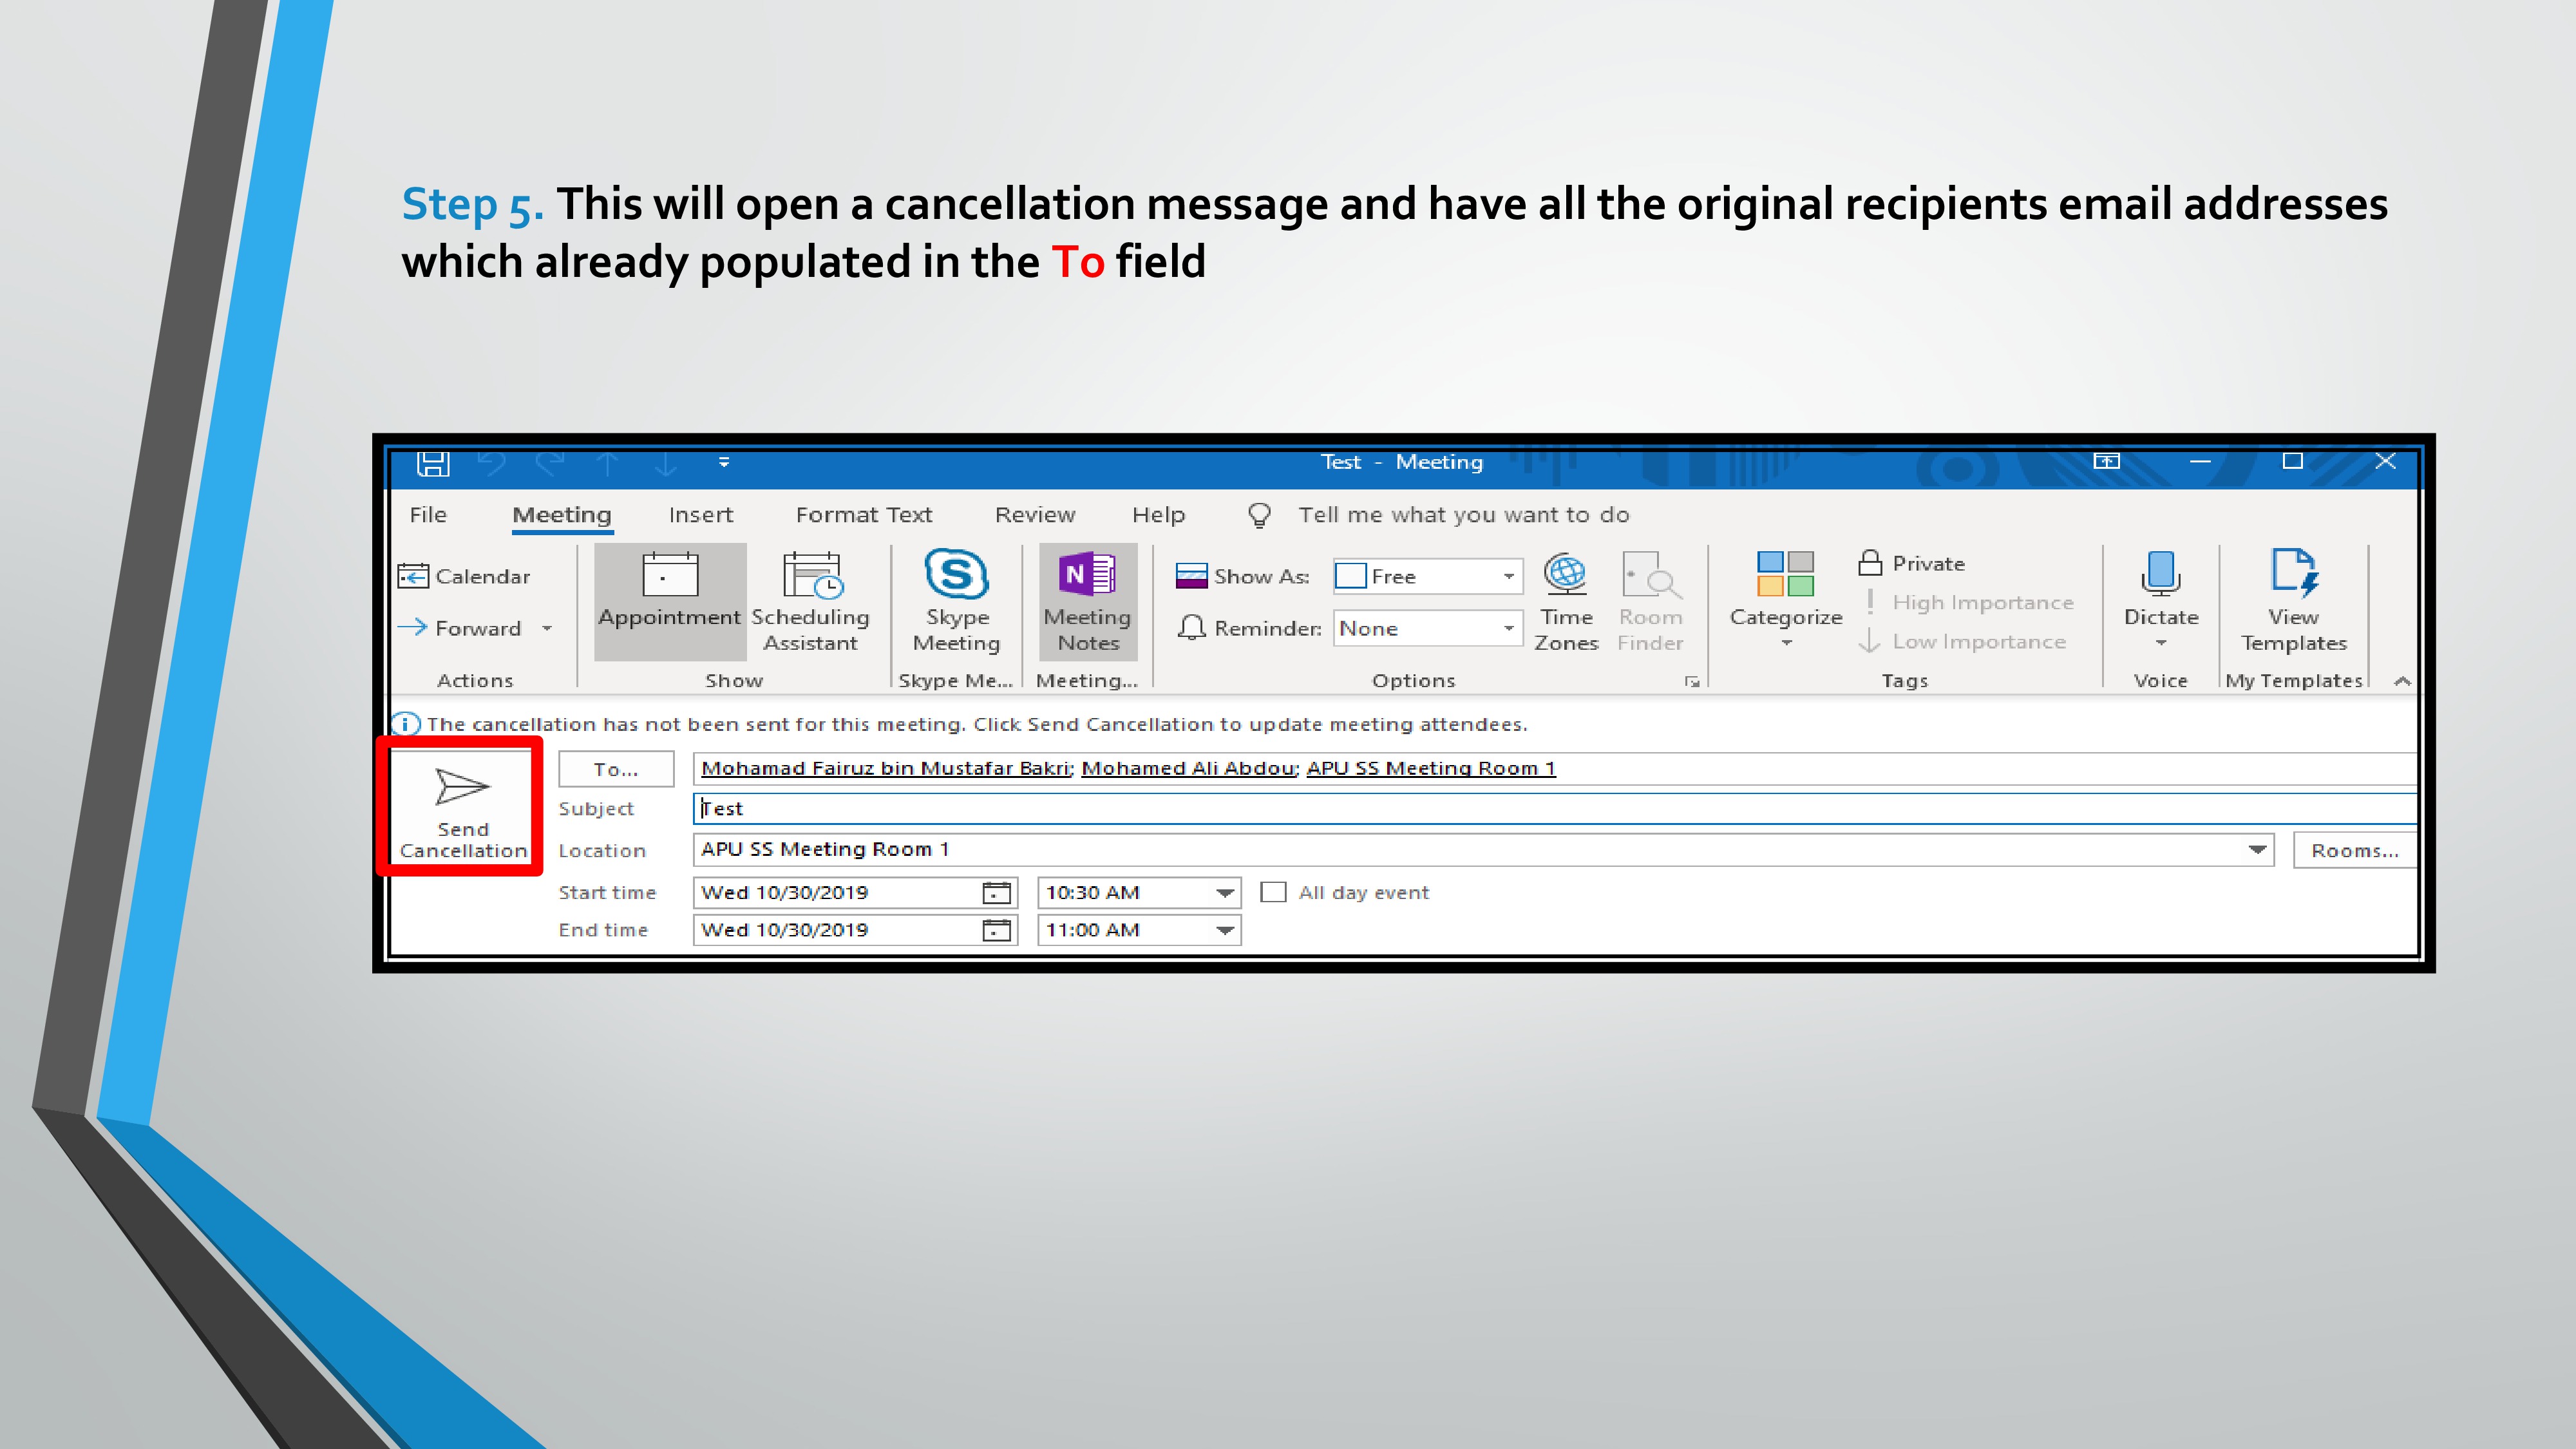2576x1449 pixels.
Task: Open the Format Text tab
Action: [x=863, y=515]
